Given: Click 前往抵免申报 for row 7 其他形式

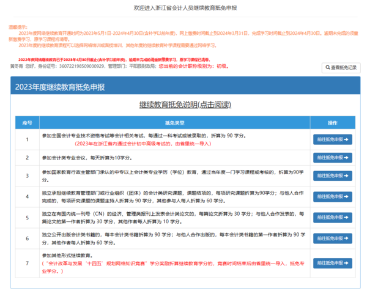Looking at the screenshot, I should pos(333,263).
